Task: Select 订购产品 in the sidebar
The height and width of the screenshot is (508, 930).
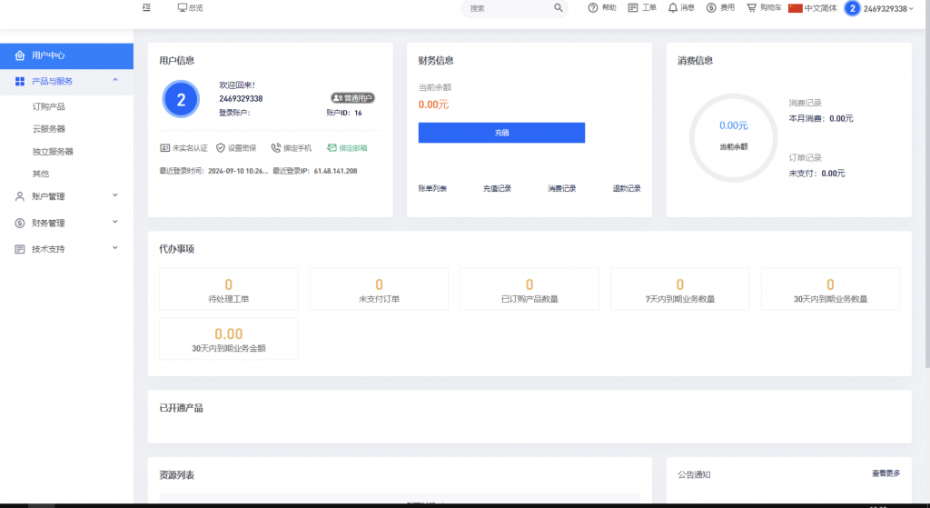Action: pos(49,107)
